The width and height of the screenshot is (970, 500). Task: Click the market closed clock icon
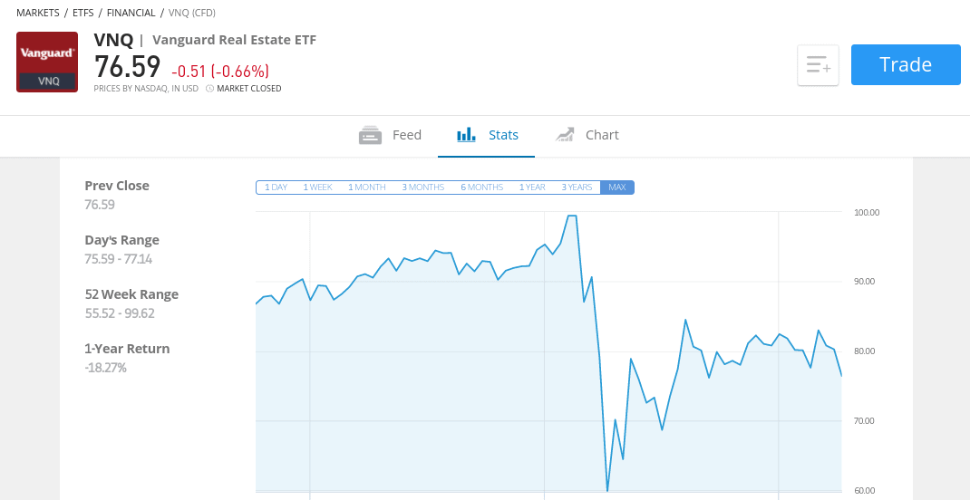point(209,89)
